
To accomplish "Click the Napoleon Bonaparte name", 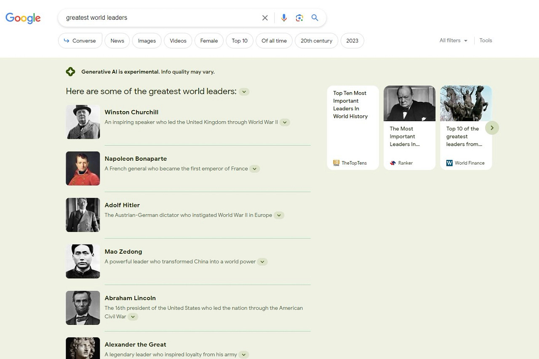I will (x=136, y=159).
